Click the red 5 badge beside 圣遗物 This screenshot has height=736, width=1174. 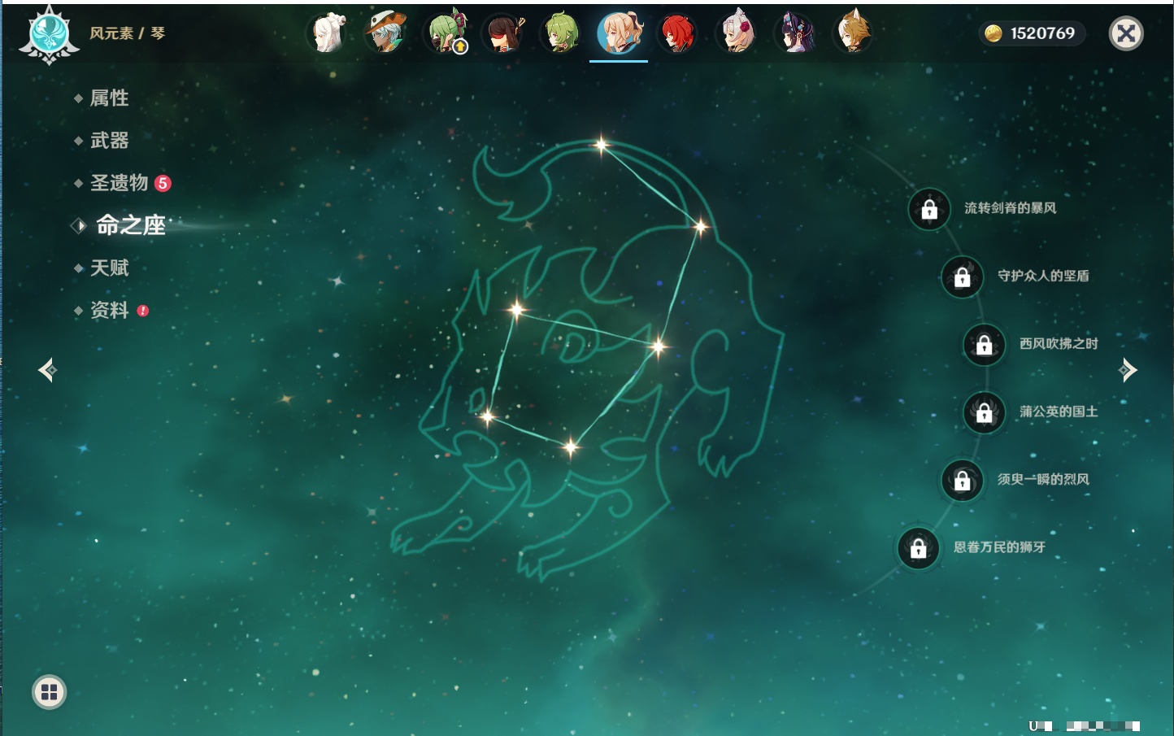[163, 183]
